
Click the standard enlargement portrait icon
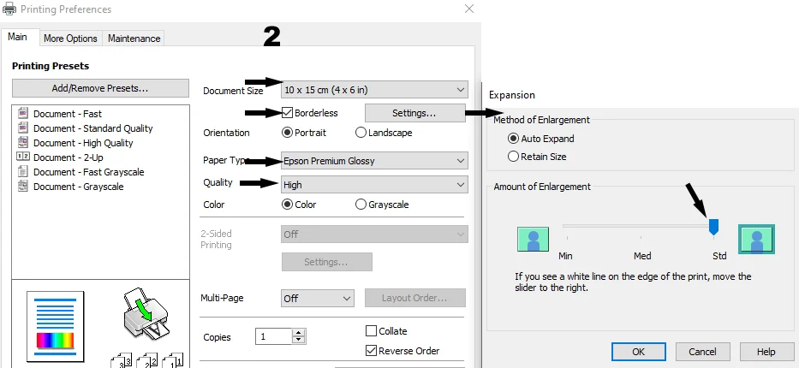tap(756, 240)
